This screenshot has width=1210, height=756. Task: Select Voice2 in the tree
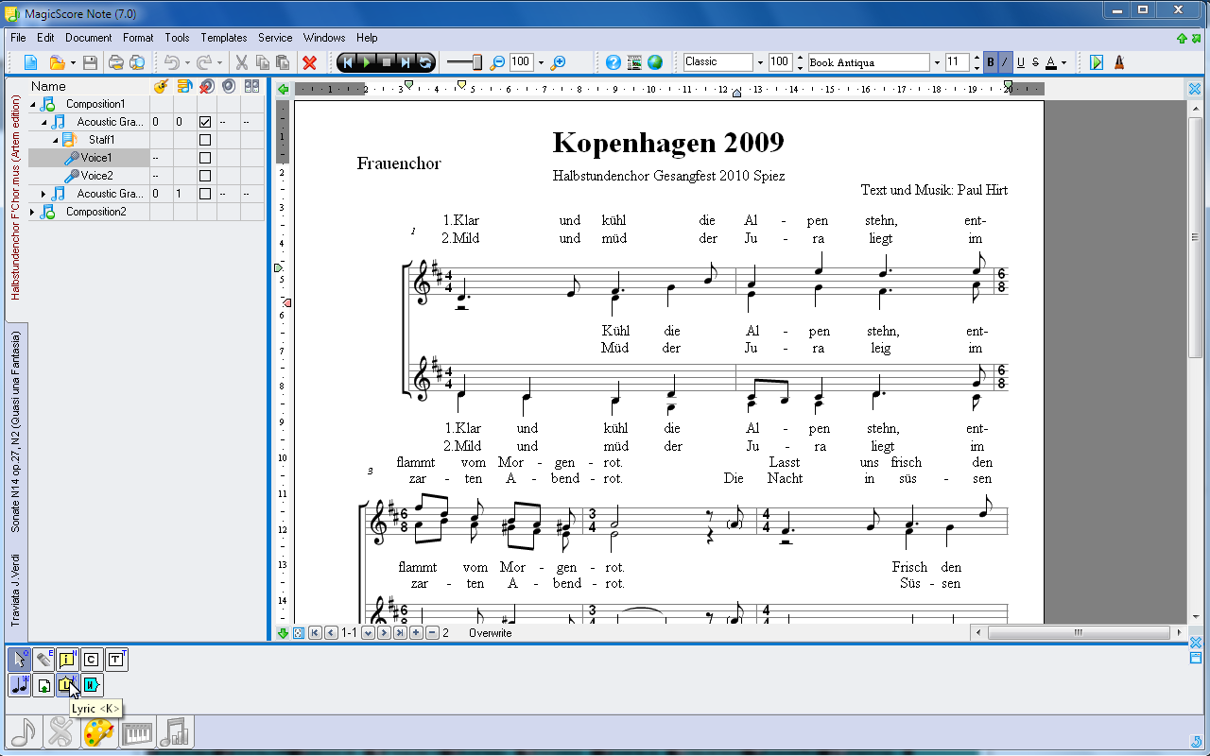pos(96,176)
